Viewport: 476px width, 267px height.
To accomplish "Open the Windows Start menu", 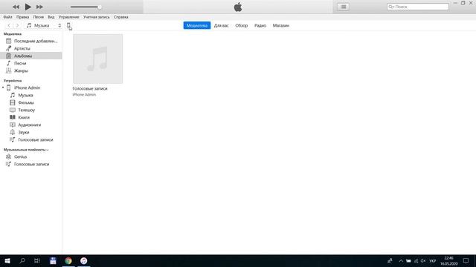I will coord(7,260).
